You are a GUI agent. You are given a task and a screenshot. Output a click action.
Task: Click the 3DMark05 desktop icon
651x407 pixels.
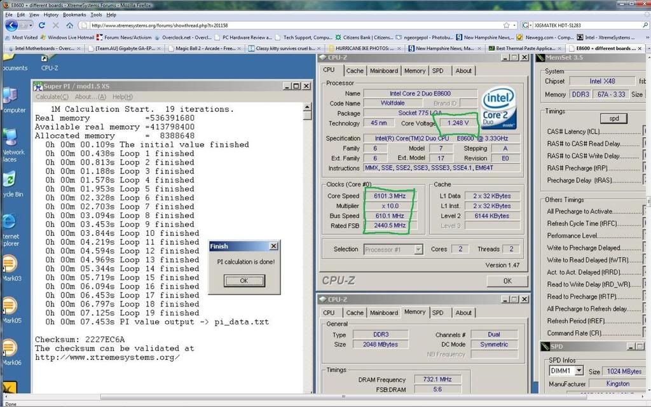10,310
